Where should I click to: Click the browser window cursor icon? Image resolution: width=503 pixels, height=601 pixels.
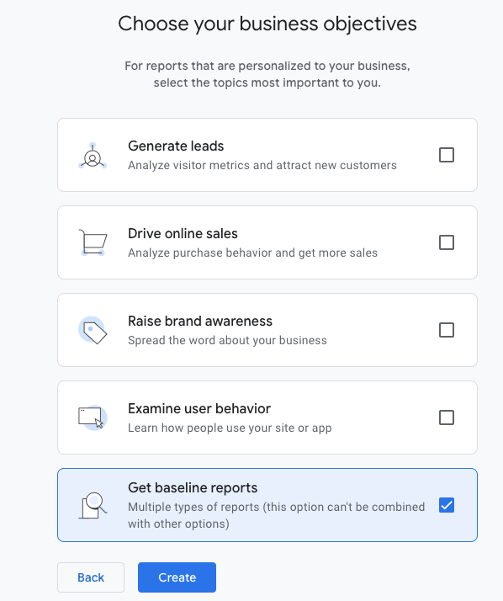coord(93,418)
